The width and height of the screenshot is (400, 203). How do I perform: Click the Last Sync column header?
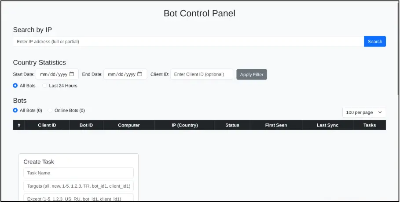[327, 125]
